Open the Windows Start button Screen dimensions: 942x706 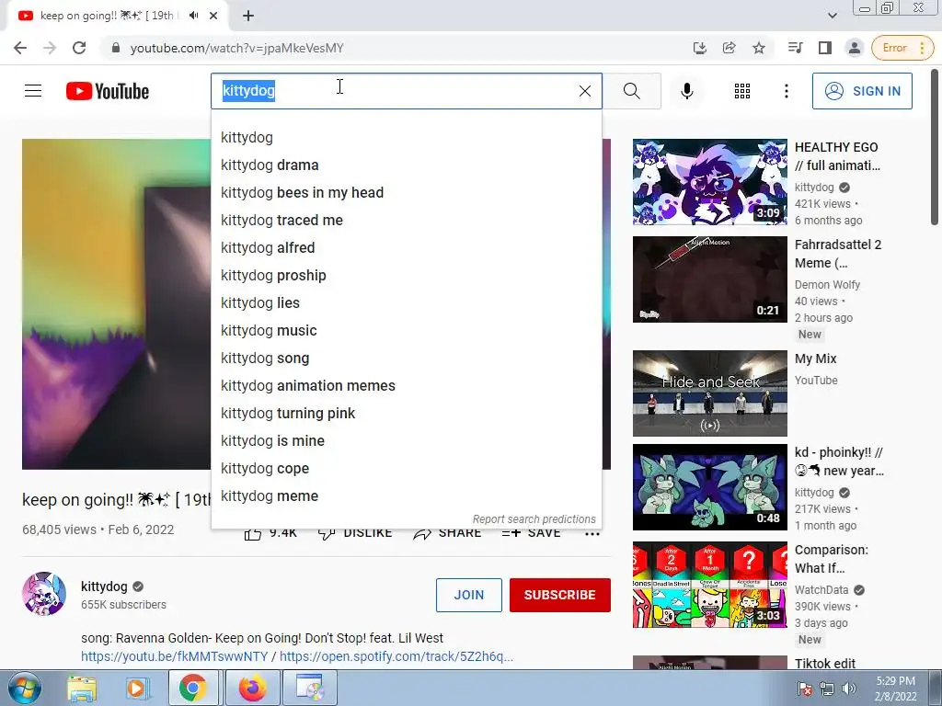(25, 689)
